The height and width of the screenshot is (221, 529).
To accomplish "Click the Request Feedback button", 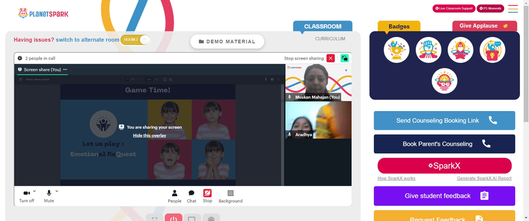I will tap(444, 216).
